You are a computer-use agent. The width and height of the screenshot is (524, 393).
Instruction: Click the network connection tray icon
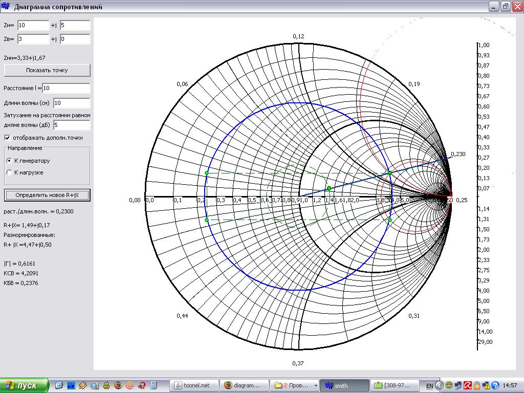click(x=458, y=385)
